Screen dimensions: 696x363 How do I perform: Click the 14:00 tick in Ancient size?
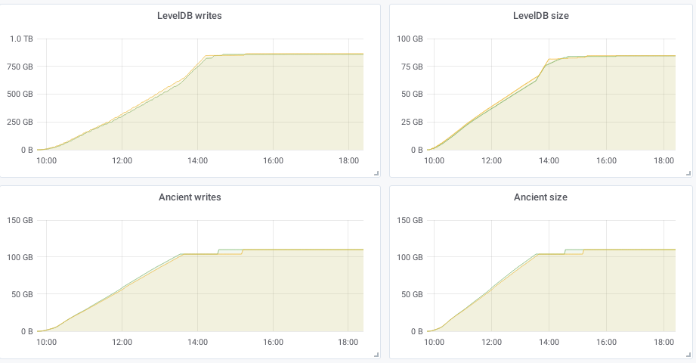(x=549, y=342)
